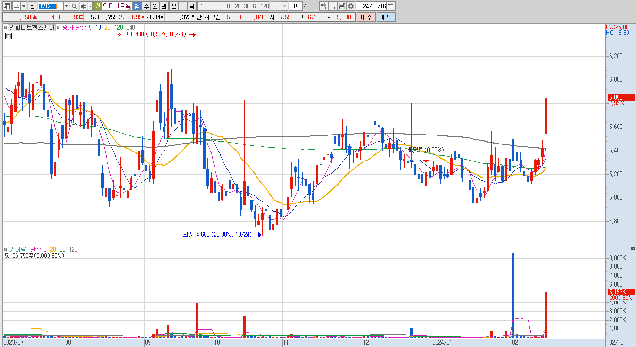This screenshot has width=636, height=347.
Task: Click the gray 240-day moving average legend
Action: coord(131,28)
